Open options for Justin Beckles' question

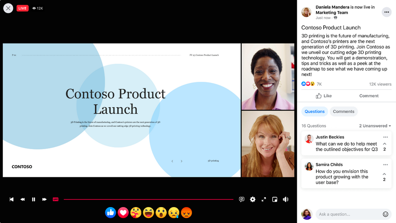(385, 137)
